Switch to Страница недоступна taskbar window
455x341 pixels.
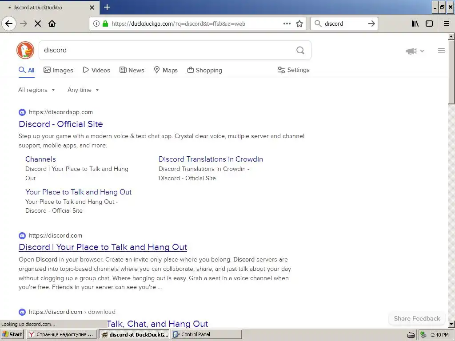[61, 334]
